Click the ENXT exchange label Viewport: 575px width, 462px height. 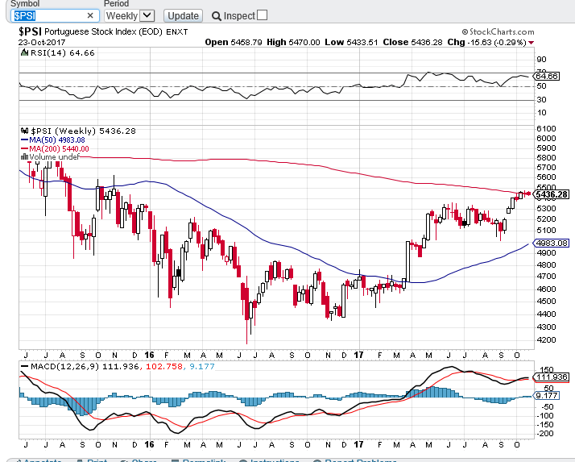(177, 32)
